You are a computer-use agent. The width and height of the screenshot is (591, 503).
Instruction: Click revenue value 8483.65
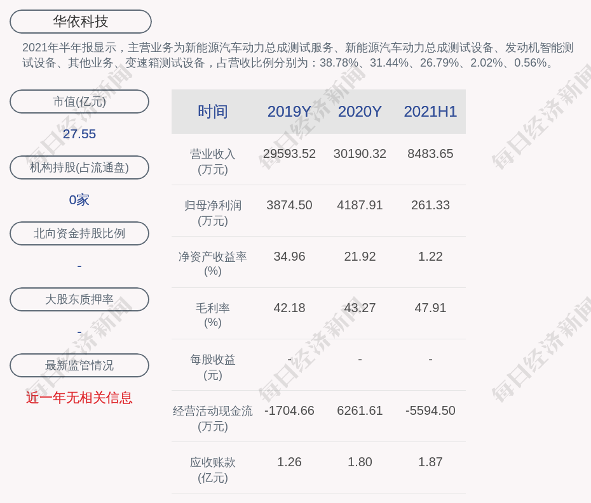(x=430, y=154)
